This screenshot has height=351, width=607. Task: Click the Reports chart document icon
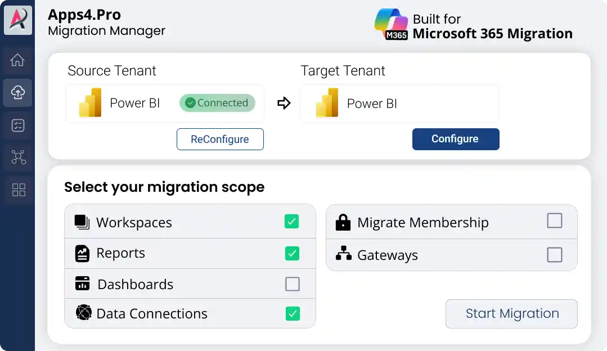point(82,254)
